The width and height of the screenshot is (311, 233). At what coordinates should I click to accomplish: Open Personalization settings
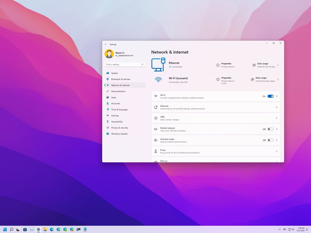click(x=118, y=91)
